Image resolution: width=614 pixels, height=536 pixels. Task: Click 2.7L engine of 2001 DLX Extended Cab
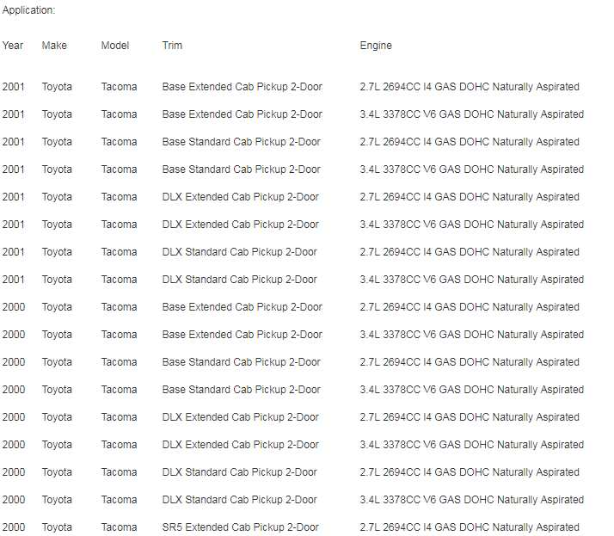point(470,197)
